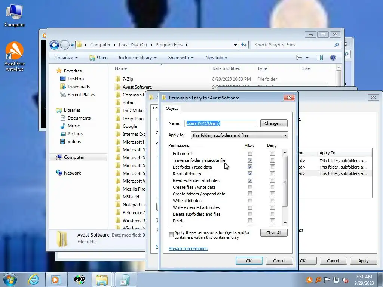Click the magnifier icon in search box
Viewport: 383px width, 287px height.
click(x=337, y=45)
